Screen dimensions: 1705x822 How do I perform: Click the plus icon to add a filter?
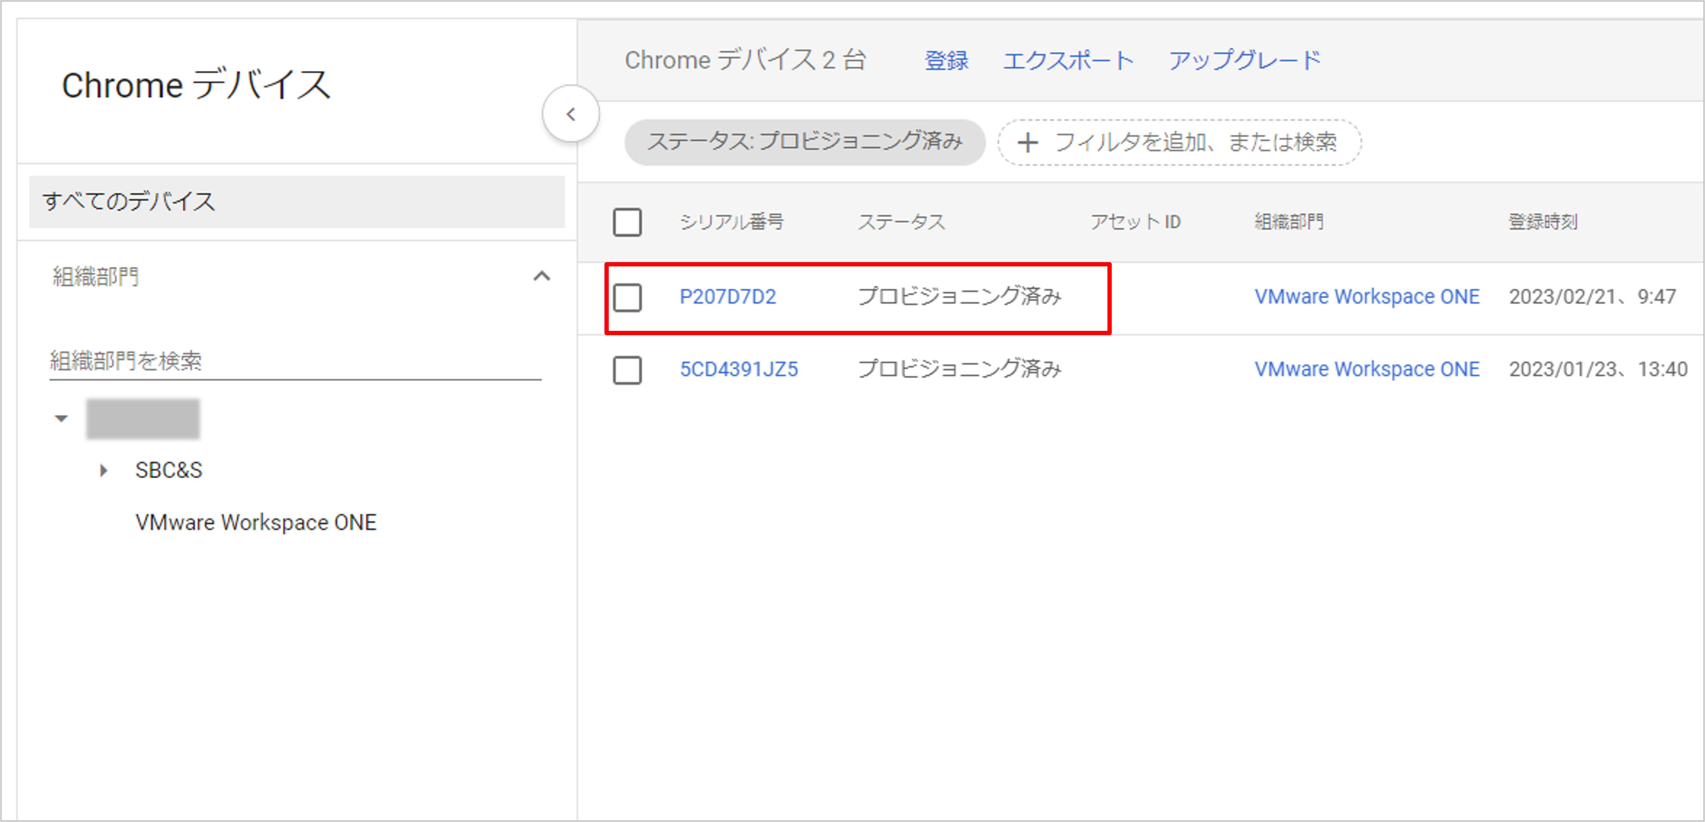[x=1028, y=142]
